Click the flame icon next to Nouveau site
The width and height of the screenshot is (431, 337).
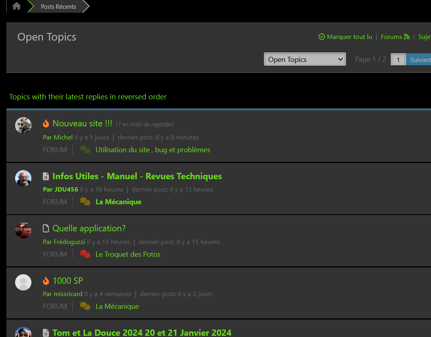pos(46,124)
